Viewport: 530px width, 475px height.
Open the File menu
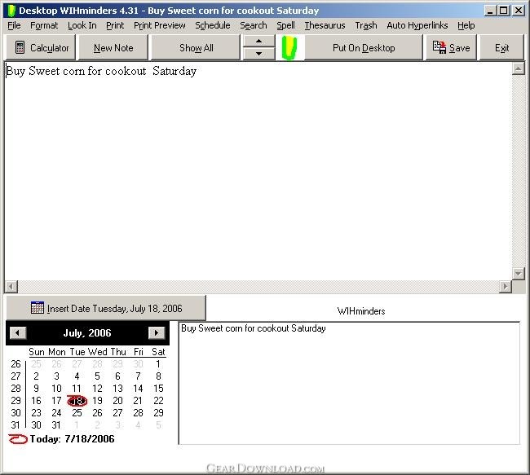click(14, 25)
